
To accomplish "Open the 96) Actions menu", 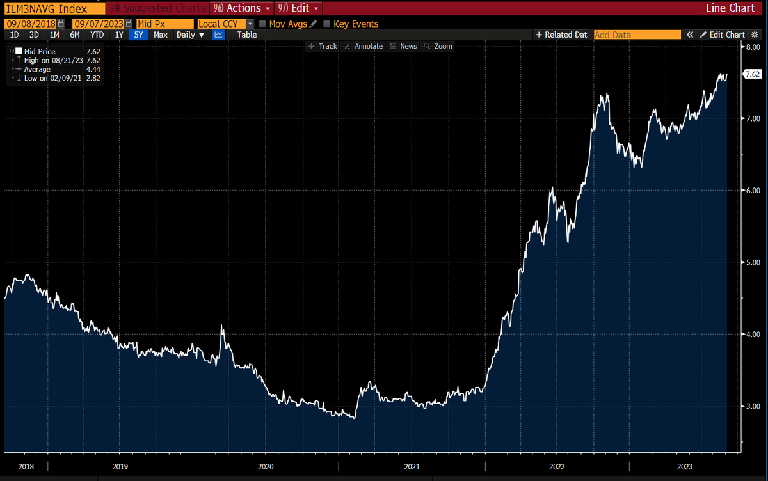I will pos(241,8).
